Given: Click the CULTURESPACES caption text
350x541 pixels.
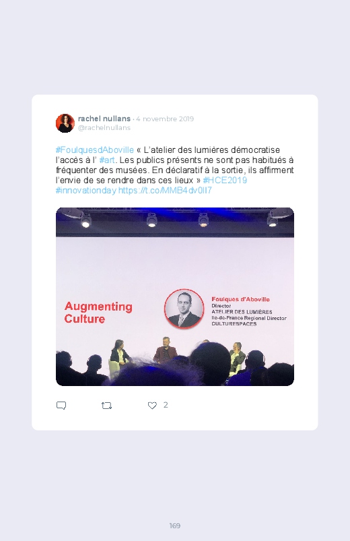Looking at the screenshot, I should pyautogui.click(x=234, y=323).
